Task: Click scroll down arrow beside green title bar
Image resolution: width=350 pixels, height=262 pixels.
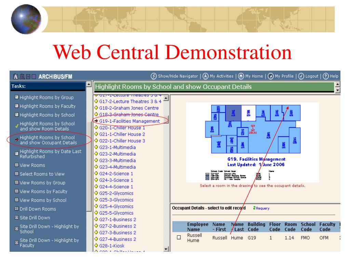Action: click(x=337, y=90)
